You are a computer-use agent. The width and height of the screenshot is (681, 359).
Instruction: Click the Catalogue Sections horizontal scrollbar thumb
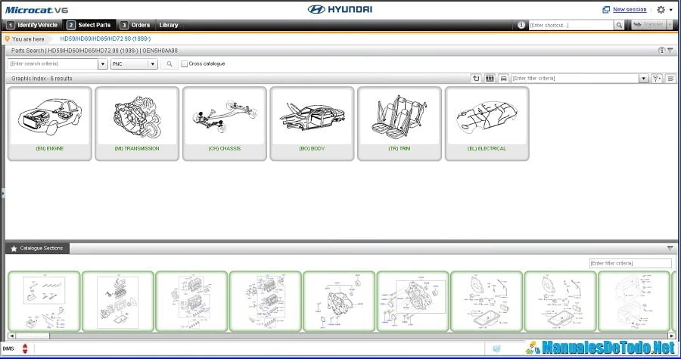pos(33,336)
